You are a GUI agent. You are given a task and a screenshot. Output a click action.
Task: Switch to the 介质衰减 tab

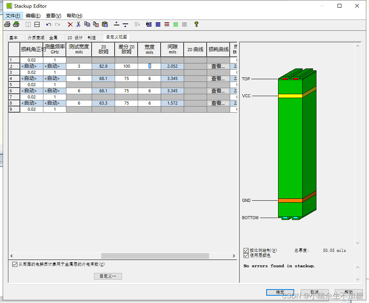tap(36, 38)
